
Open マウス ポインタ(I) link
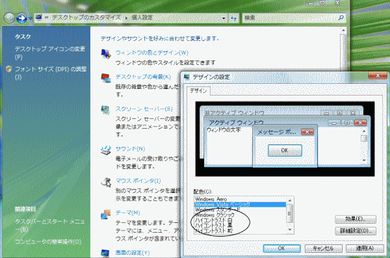pos(138,181)
